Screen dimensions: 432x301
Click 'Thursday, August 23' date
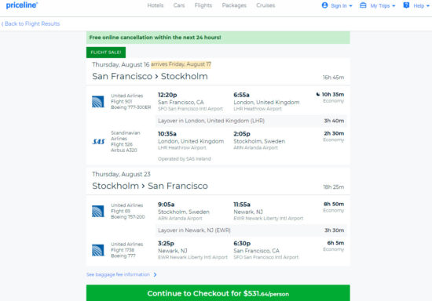point(121,174)
